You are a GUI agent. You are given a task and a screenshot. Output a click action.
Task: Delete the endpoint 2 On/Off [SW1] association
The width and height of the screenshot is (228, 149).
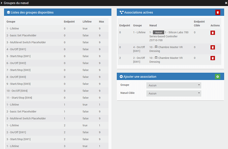212,58
